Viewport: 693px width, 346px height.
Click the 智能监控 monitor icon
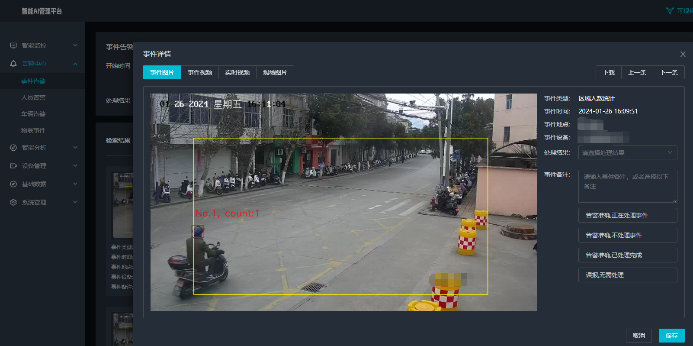[x=13, y=45]
